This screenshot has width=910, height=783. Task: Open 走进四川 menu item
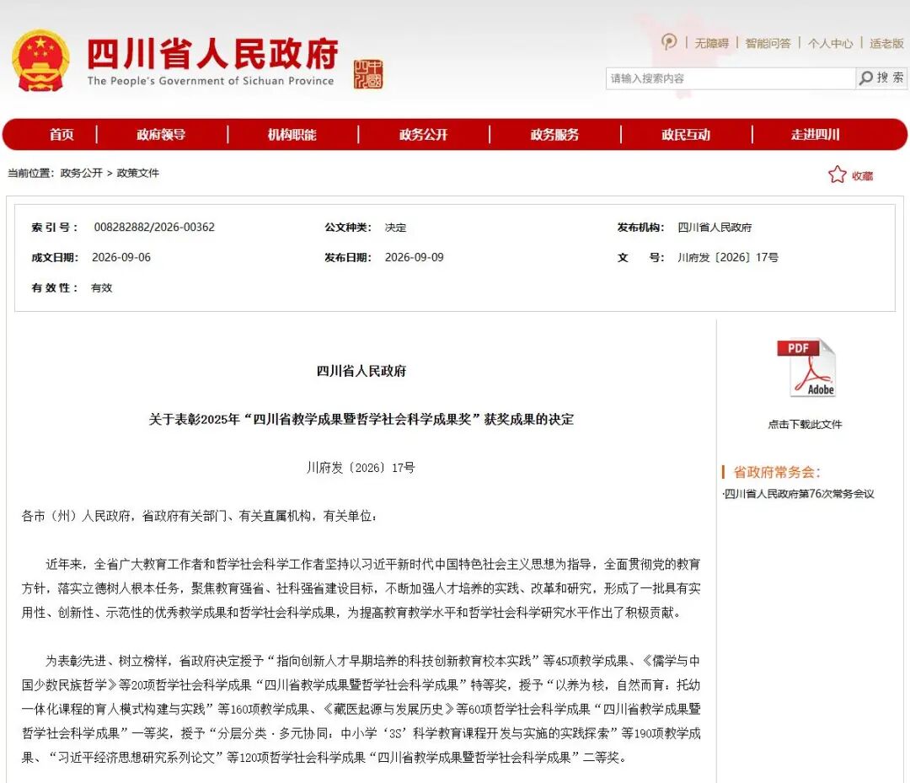(x=815, y=135)
